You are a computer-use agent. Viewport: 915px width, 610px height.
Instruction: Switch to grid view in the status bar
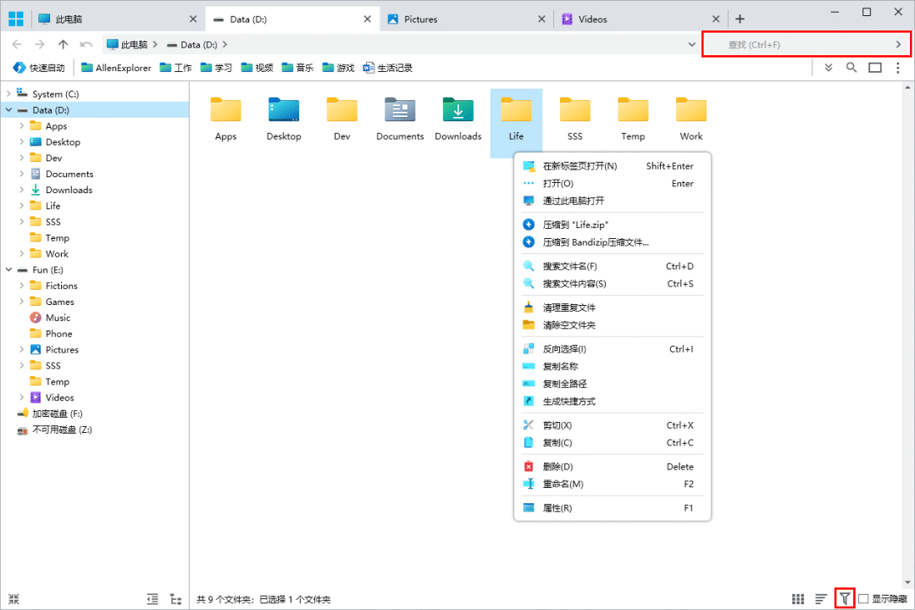click(x=797, y=598)
